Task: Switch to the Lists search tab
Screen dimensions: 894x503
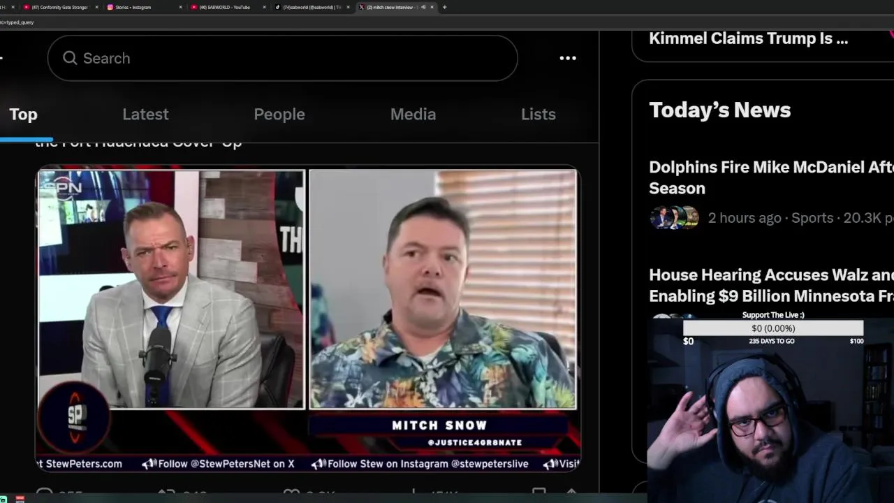Action: 538,114
